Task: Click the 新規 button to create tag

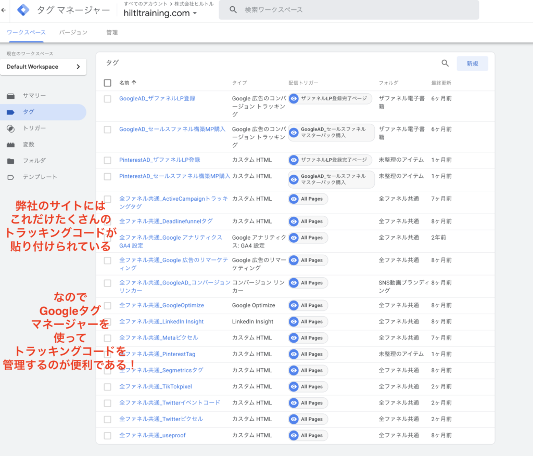Action: click(472, 63)
